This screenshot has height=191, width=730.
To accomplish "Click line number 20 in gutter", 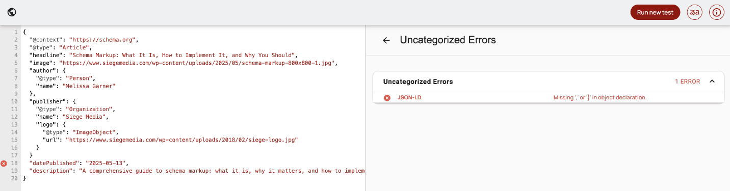I will 15,179.
